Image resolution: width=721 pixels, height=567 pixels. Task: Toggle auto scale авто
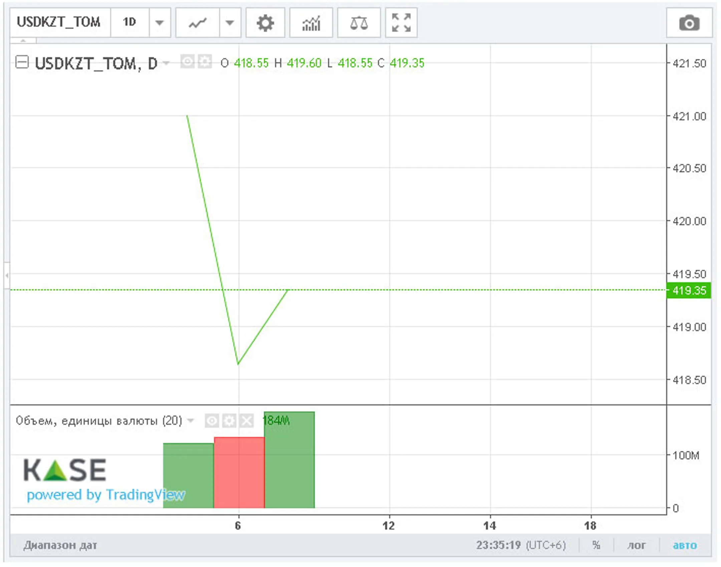[x=685, y=545]
